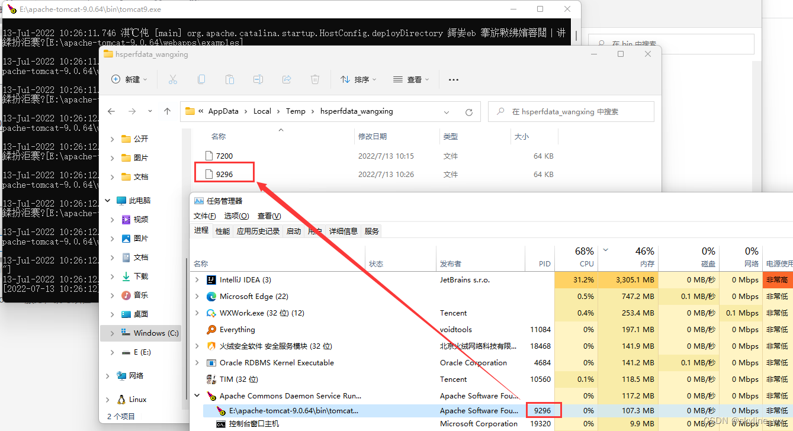
Task: Expand the Microsoft Edge (22) process group
Action: pos(197,296)
